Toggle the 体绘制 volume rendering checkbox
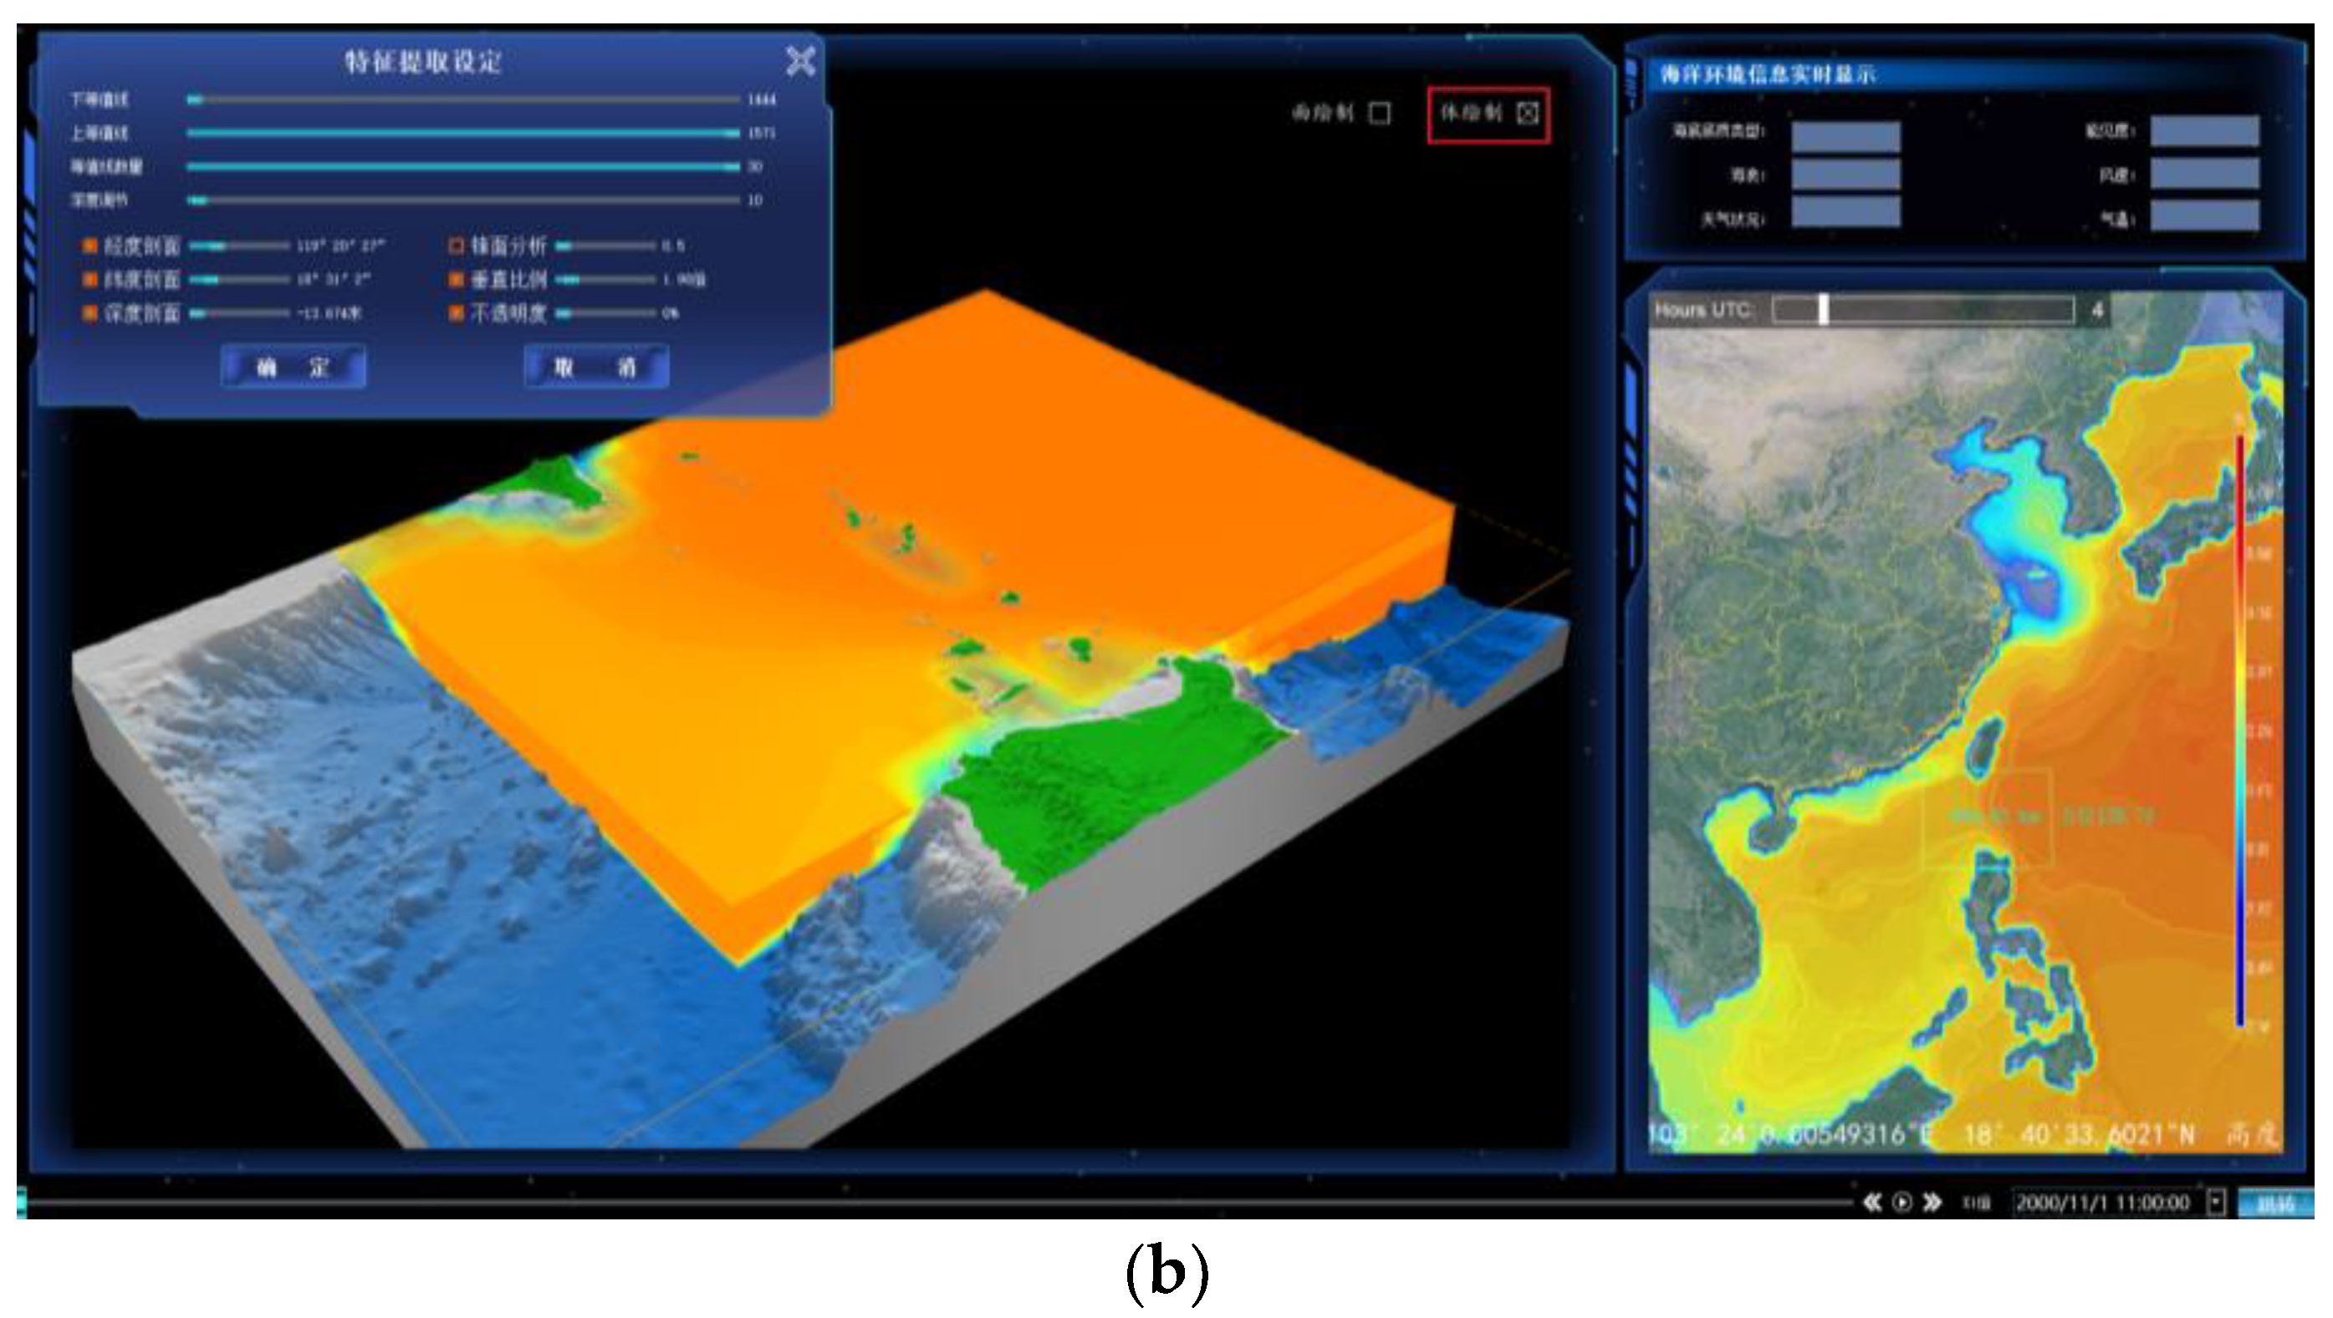The image size is (2333, 1318). [1528, 113]
